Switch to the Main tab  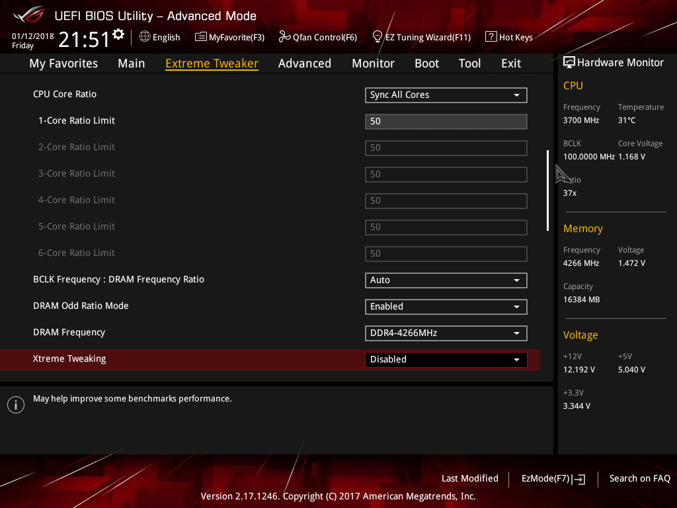[132, 63]
